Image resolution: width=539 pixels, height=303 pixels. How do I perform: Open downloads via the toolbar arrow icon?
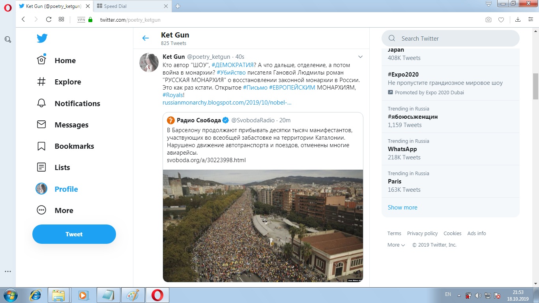tap(517, 19)
